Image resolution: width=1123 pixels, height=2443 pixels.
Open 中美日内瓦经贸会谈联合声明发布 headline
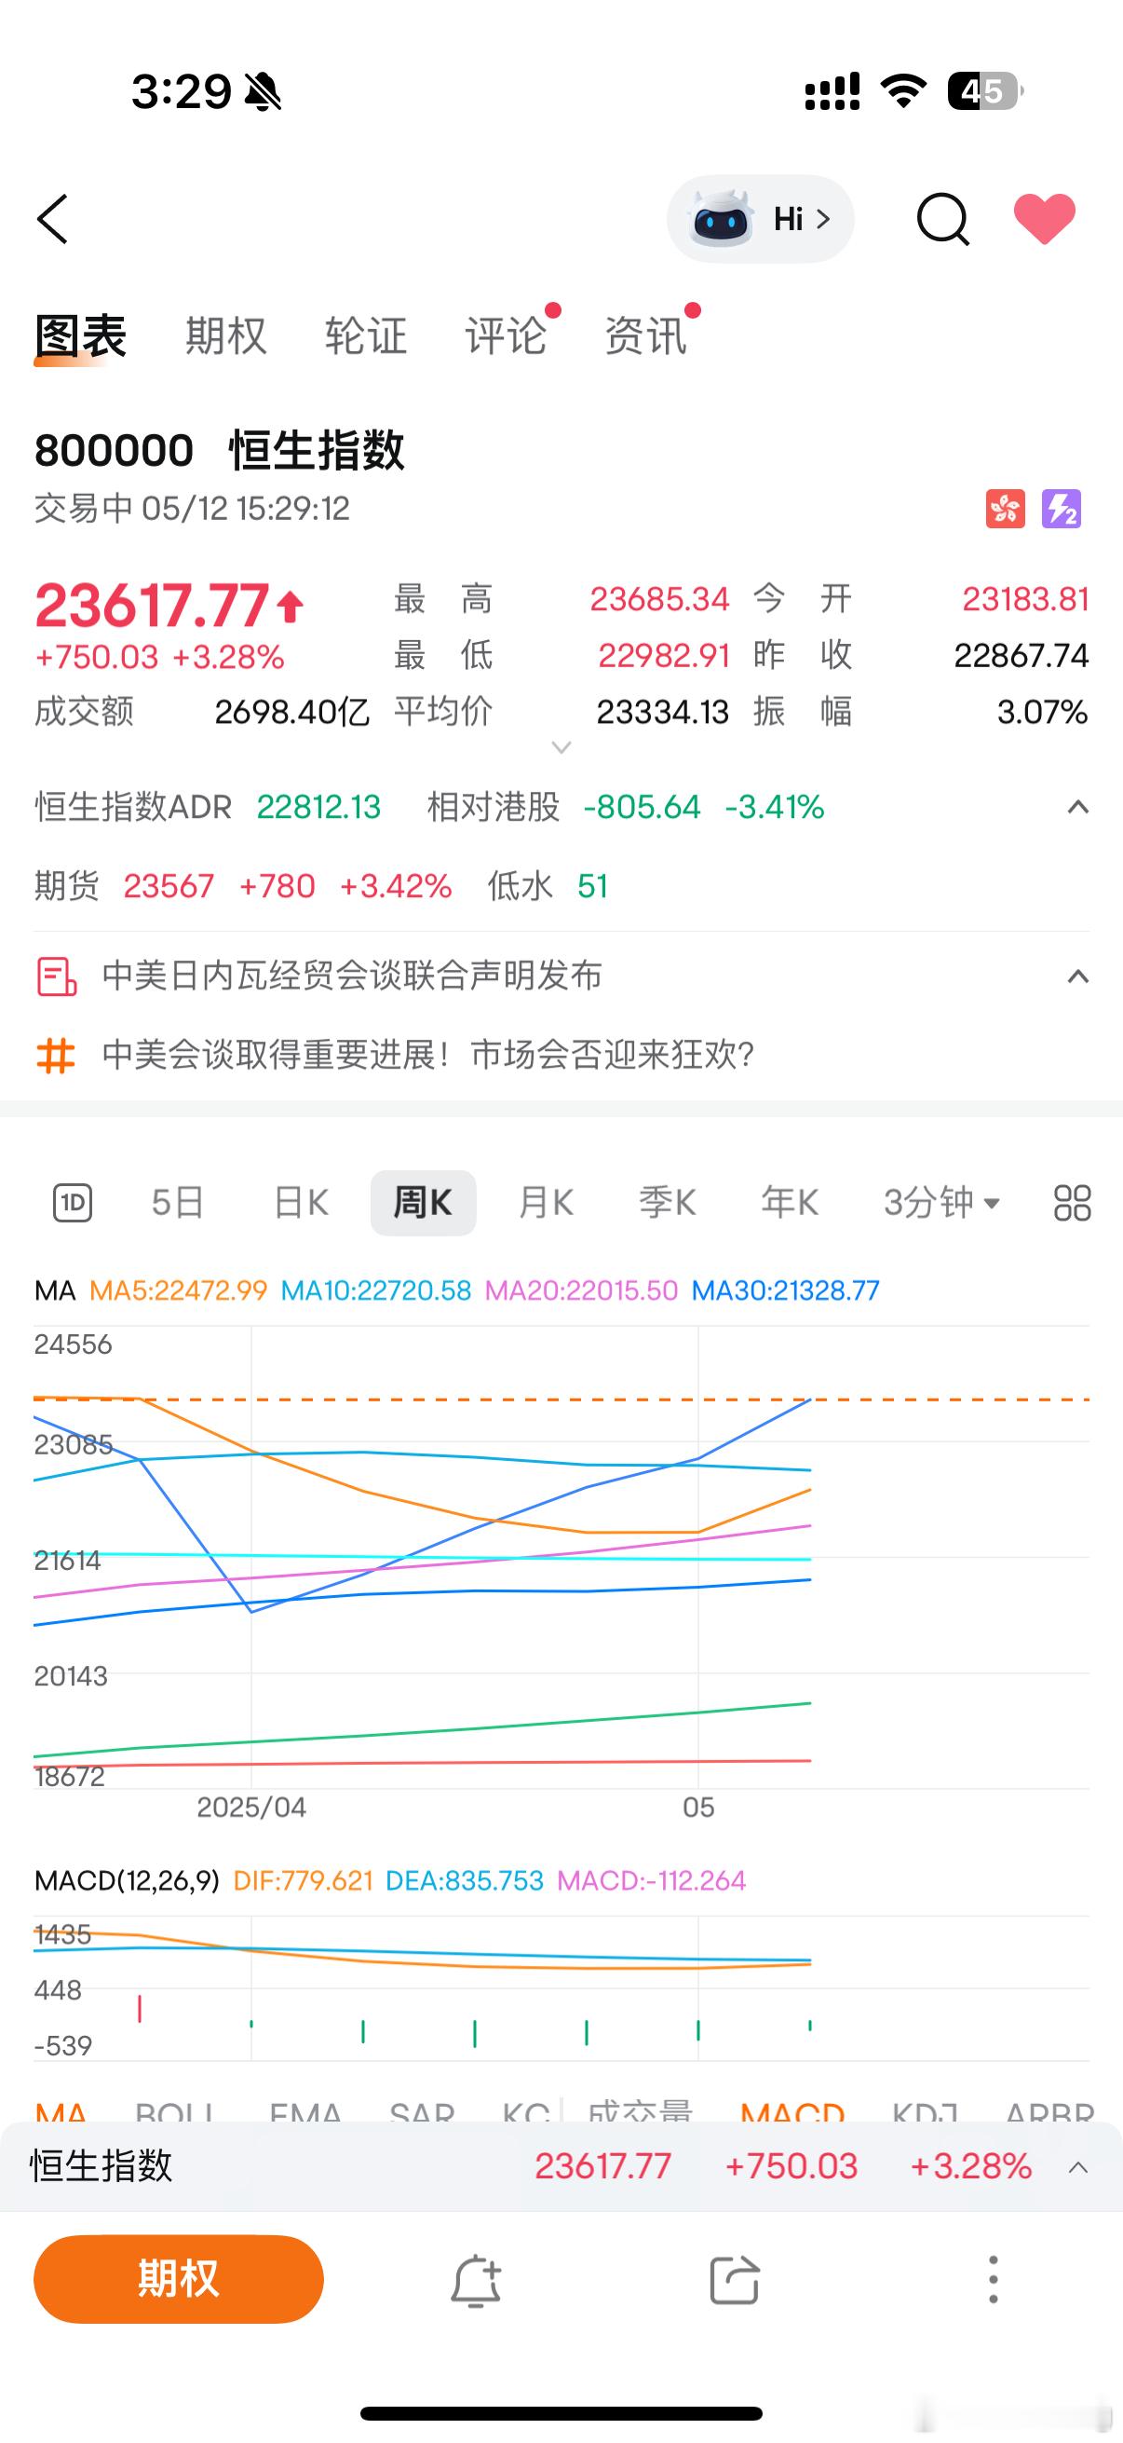[353, 976]
